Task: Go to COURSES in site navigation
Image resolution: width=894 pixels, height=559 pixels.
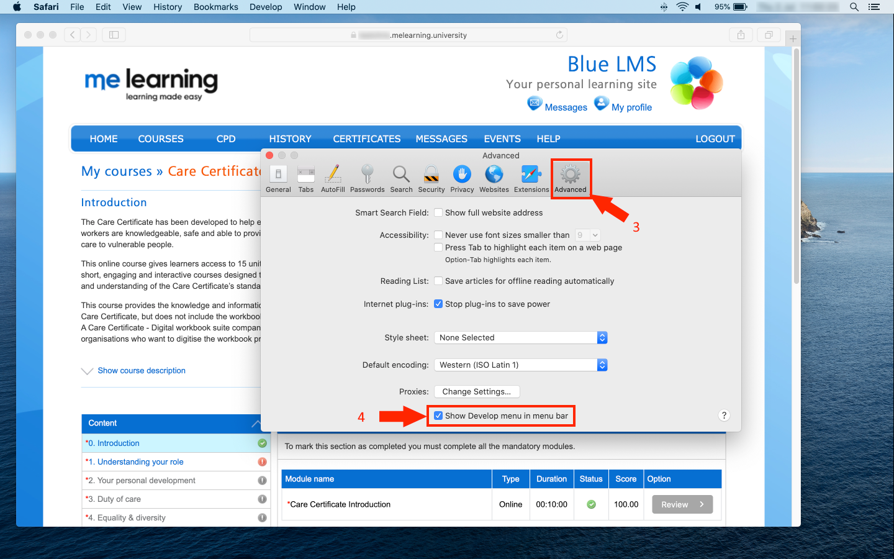Action: 161,139
